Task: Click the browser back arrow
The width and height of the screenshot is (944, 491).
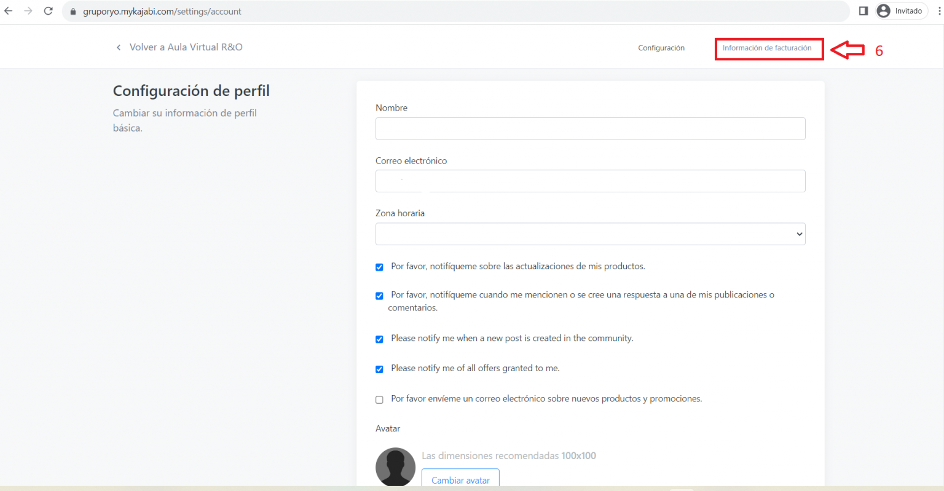Action: 9,11
